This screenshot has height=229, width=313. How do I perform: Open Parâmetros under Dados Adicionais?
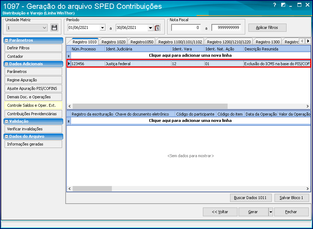(33, 72)
